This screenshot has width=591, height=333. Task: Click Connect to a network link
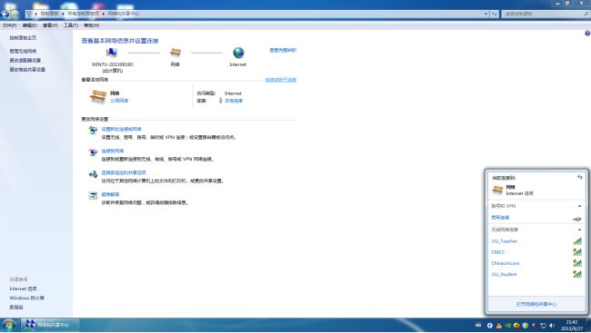pyautogui.click(x=113, y=151)
